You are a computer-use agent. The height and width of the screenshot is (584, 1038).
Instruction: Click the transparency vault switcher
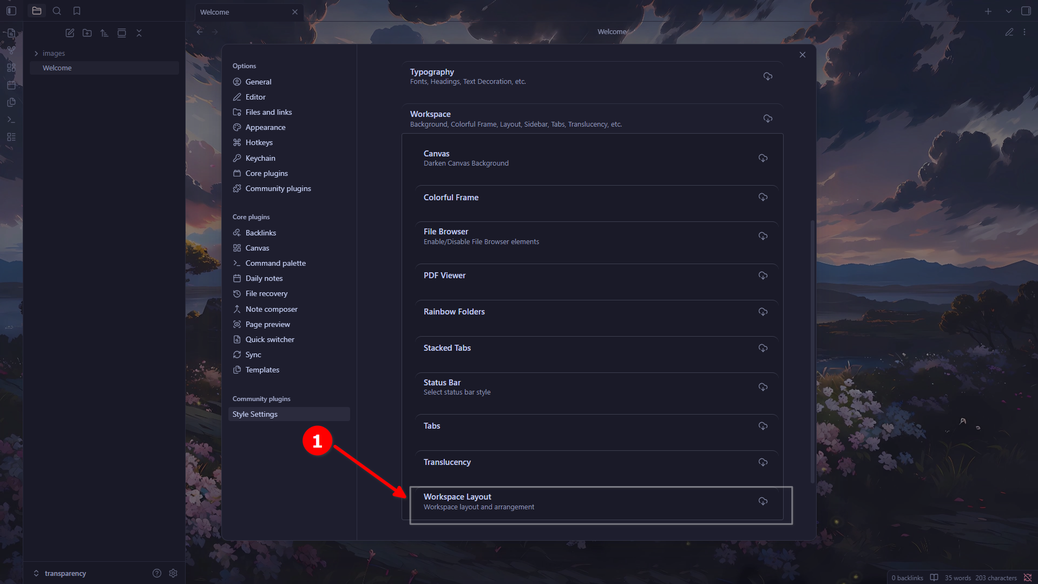65,573
